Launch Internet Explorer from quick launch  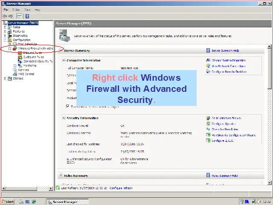[34, 202]
